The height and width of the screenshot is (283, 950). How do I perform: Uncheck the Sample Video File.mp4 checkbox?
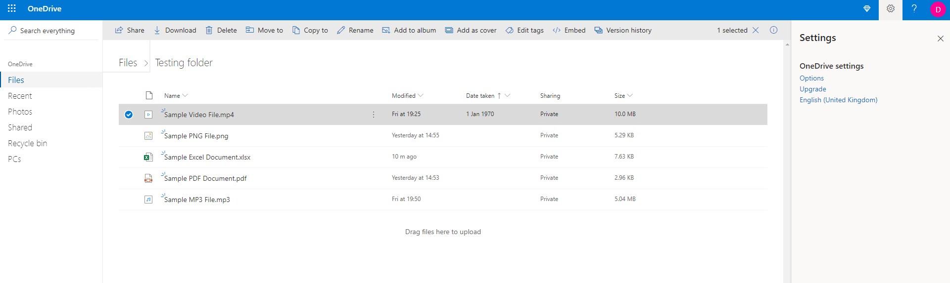pos(129,115)
